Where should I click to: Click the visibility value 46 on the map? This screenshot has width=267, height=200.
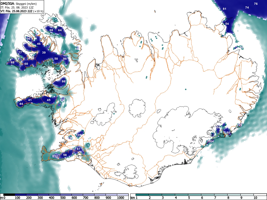[39, 44]
